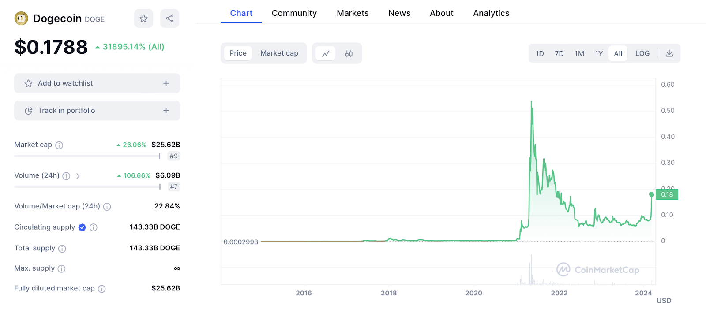Click the DOGE ticker symbol text
The width and height of the screenshot is (706, 309).
pos(94,19)
